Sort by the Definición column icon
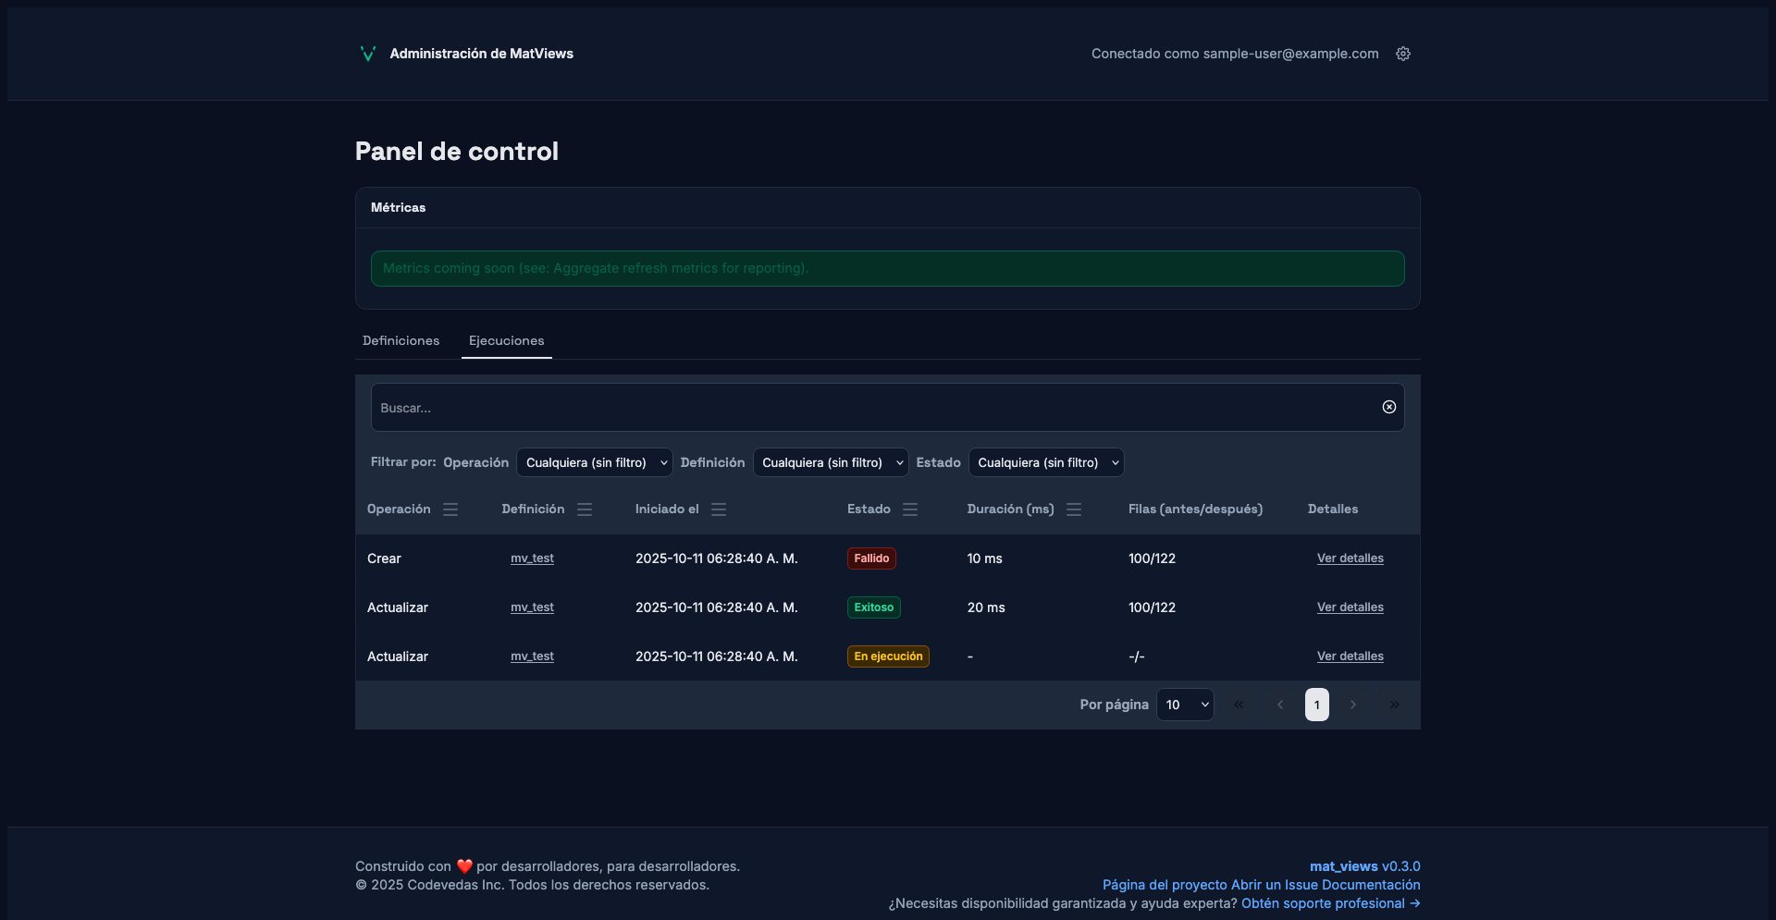The height and width of the screenshot is (920, 1776). [x=585, y=509]
